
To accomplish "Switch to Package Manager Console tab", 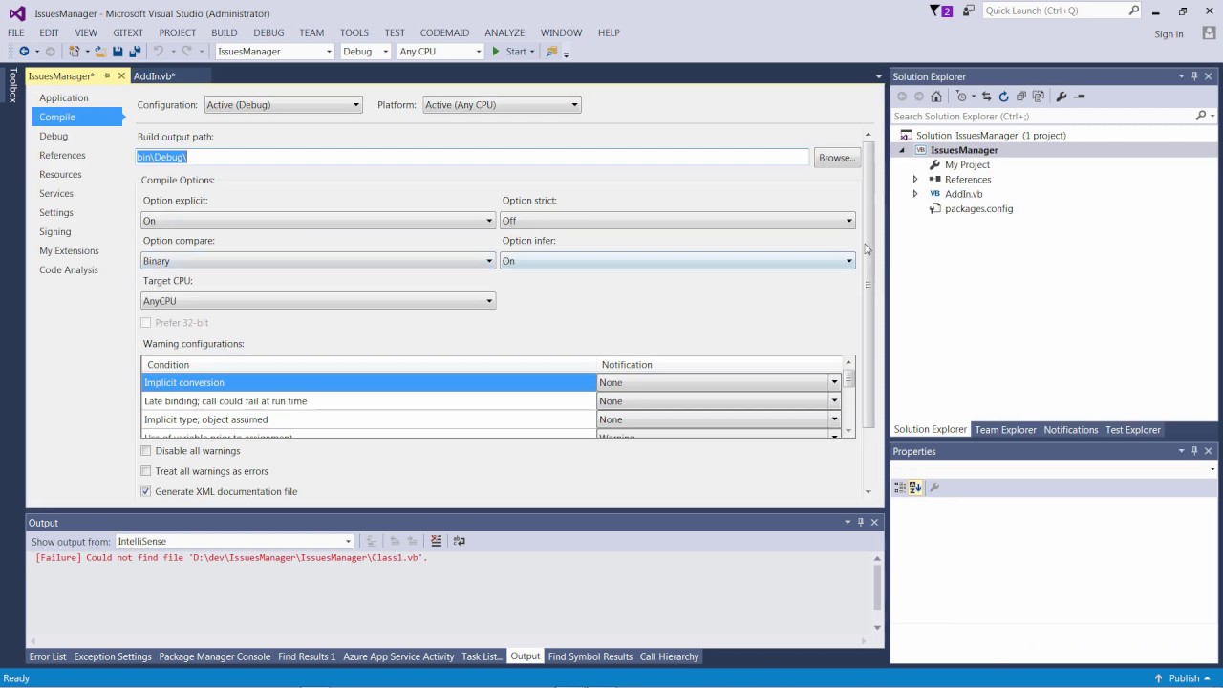I will click(x=215, y=656).
